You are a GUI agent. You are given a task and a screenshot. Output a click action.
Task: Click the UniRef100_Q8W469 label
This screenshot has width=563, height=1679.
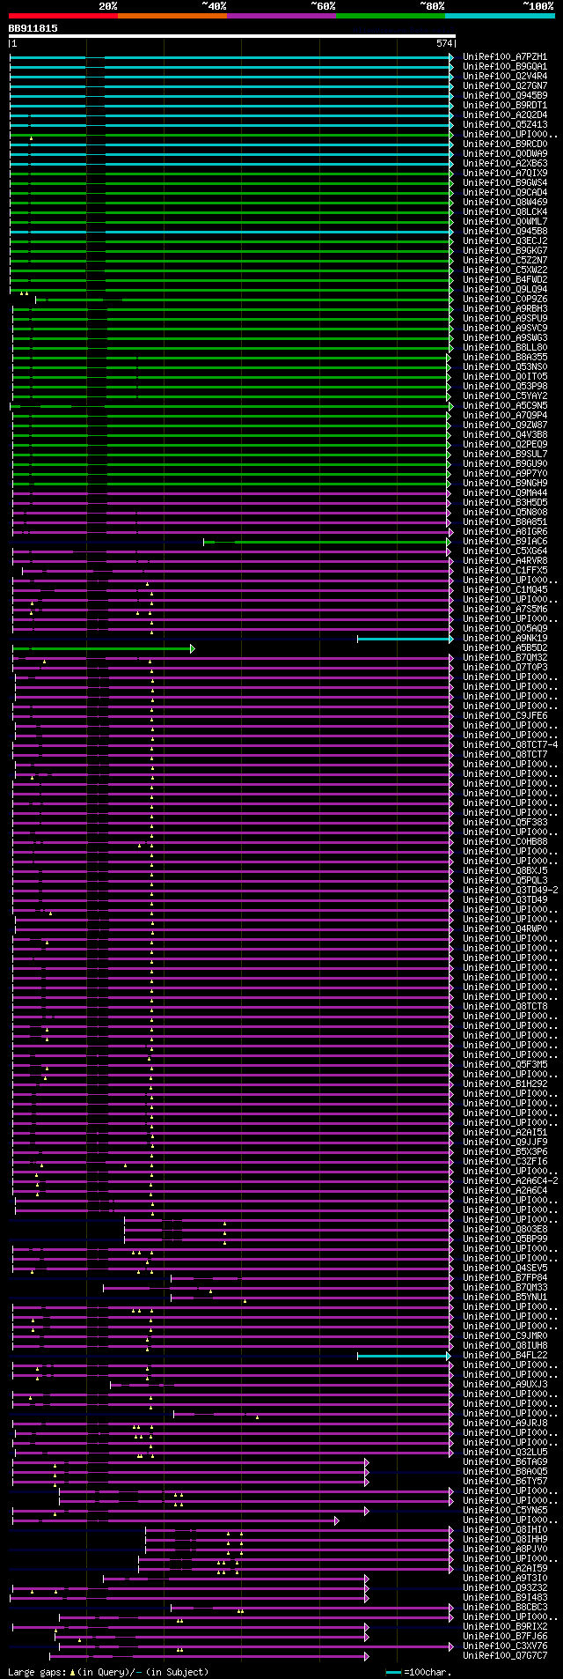[505, 202]
